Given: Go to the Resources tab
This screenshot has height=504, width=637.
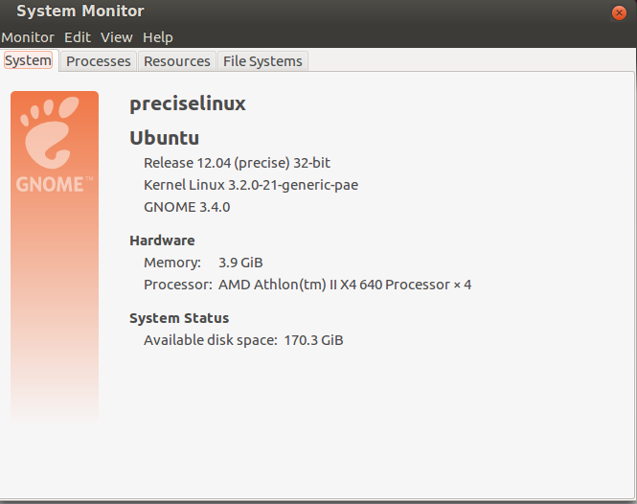Looking at the screenshot, I should 177,61.
